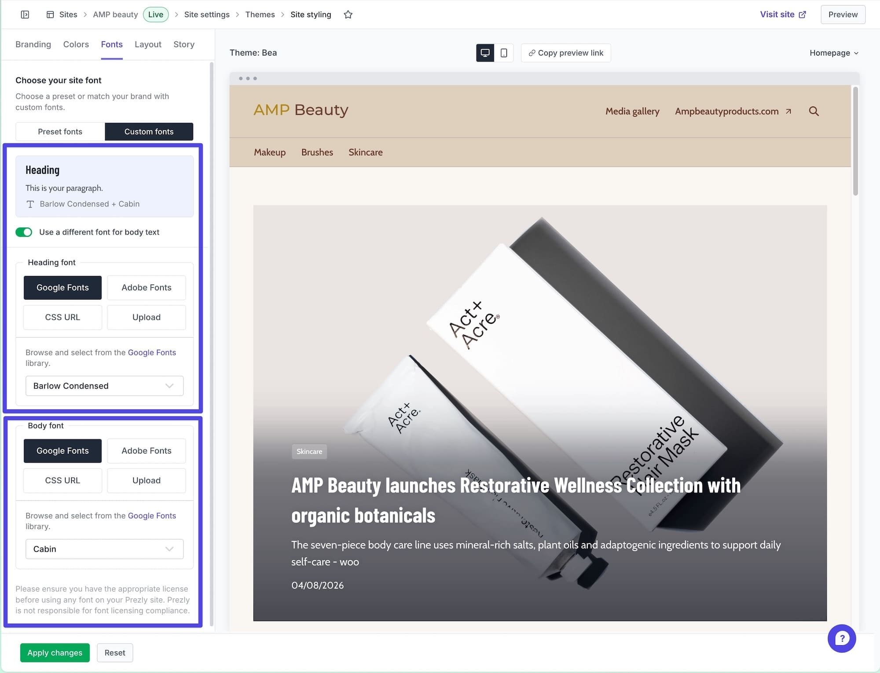Image resolution: width=880 pixels, height=673 pixels.
Task: Open the help question mark button
Action: click(x=841, y=638)
